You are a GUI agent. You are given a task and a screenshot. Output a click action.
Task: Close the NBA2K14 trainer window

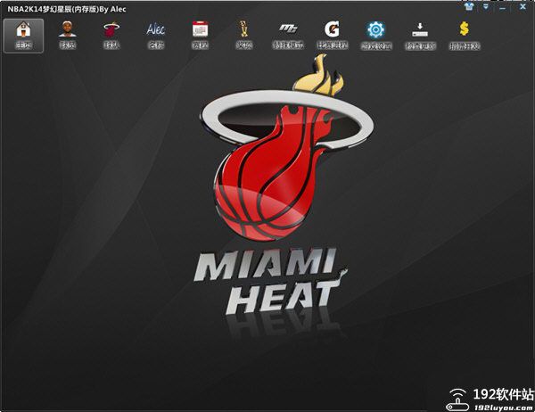tap(523, 6)
